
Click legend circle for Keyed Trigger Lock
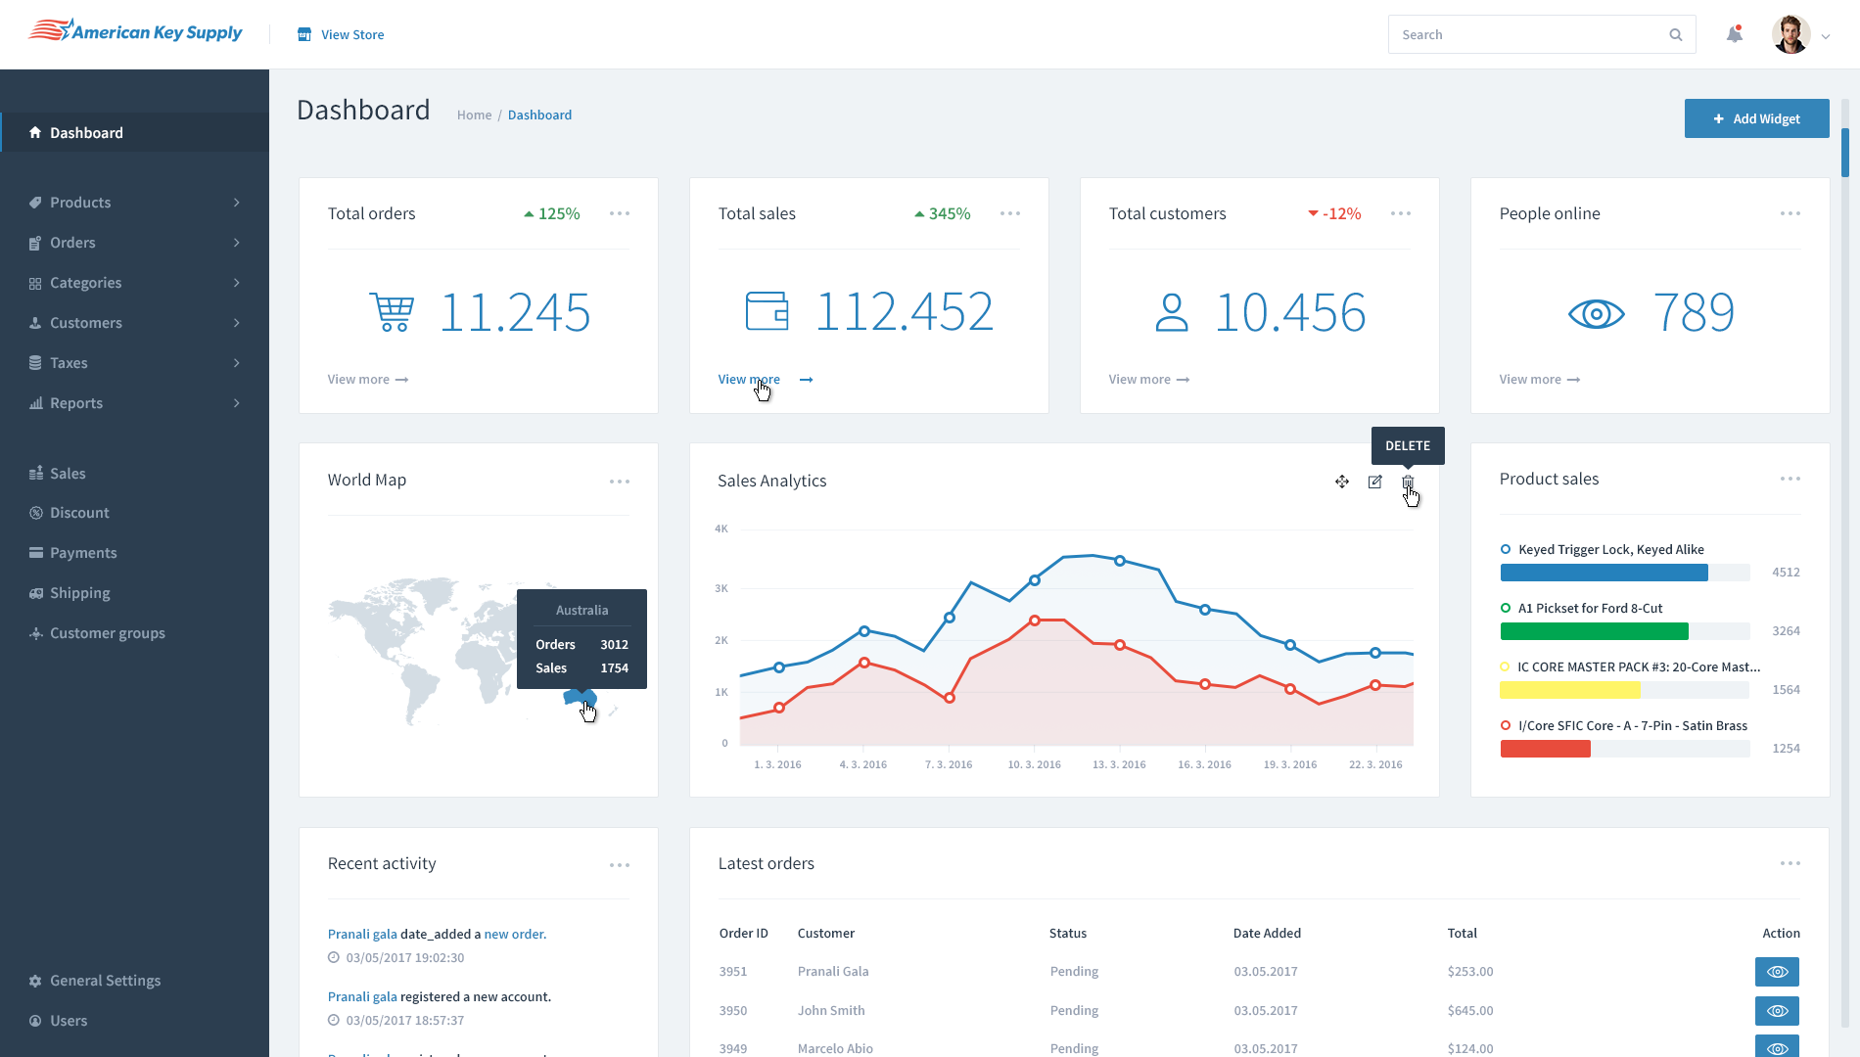[x=1506, y=550]
